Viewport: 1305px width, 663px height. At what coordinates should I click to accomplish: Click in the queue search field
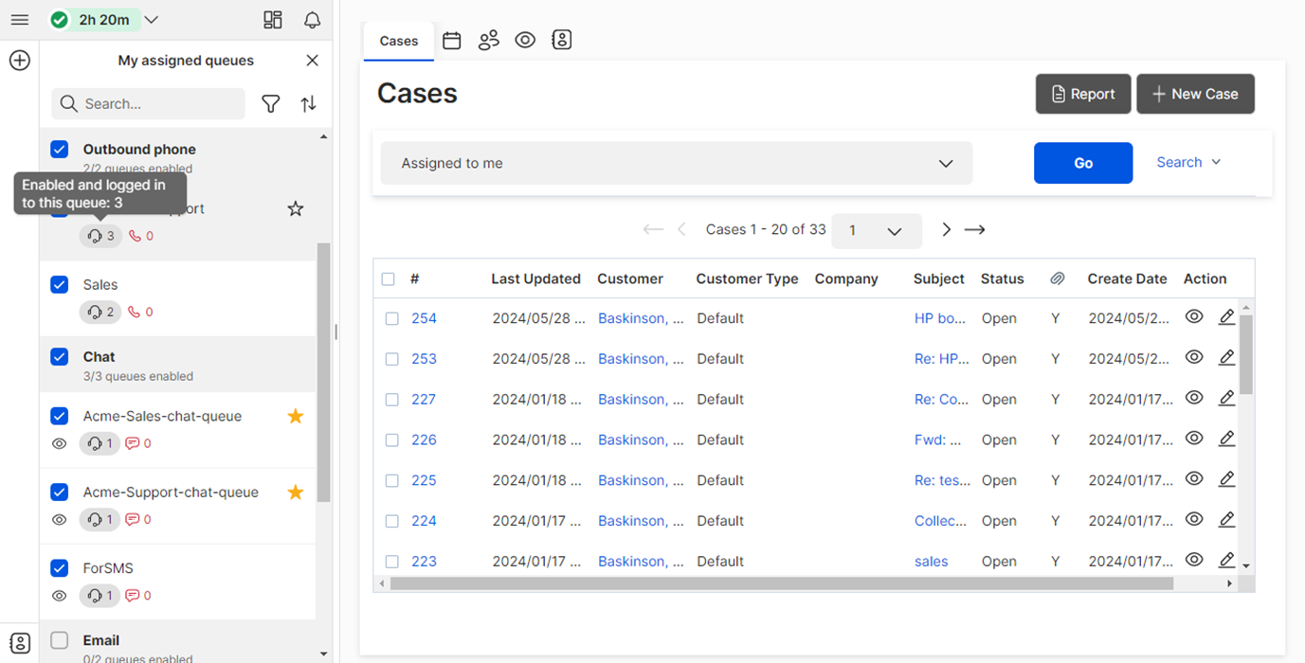pos(149,104)
